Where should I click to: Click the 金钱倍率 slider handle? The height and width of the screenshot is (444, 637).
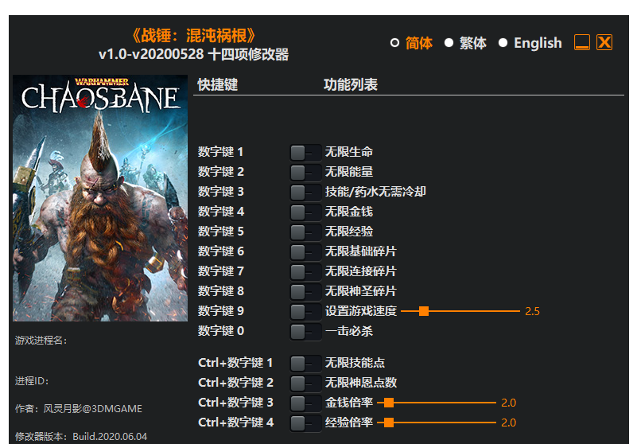[389, 403]
